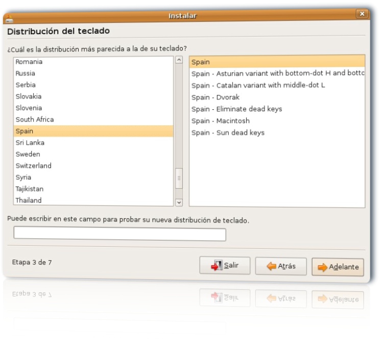Click the Adelante right arrow icon

322,267
